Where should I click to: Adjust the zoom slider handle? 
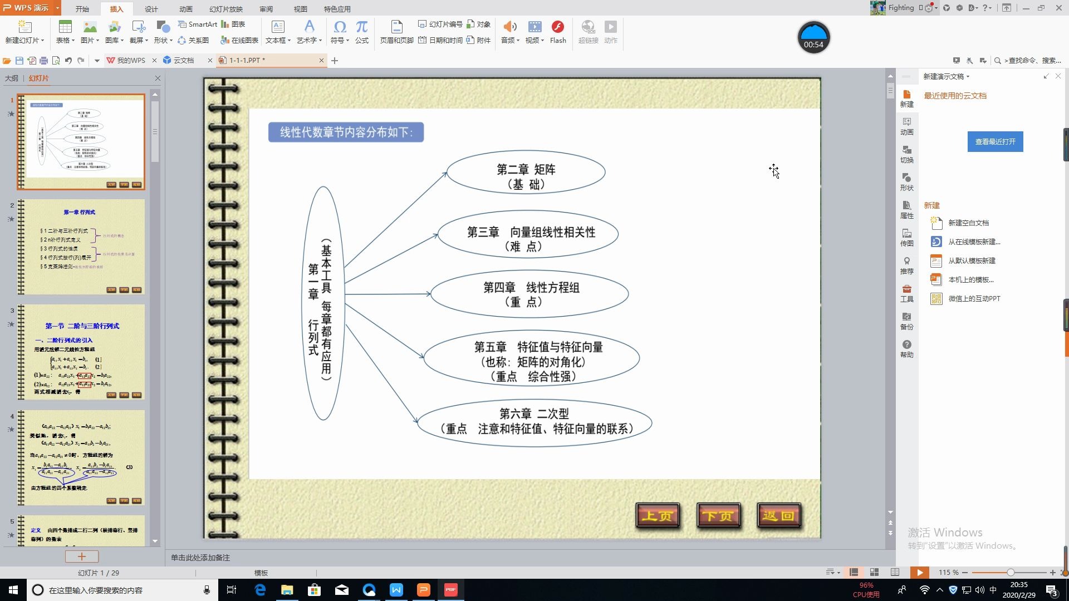pyautogui.click(x=1010, y=572)
